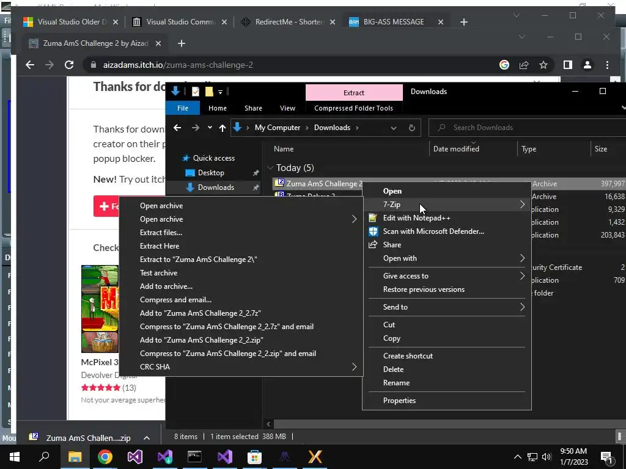
Task: Open the File tab in Explorer ribbon
Action: pos(183,108)
